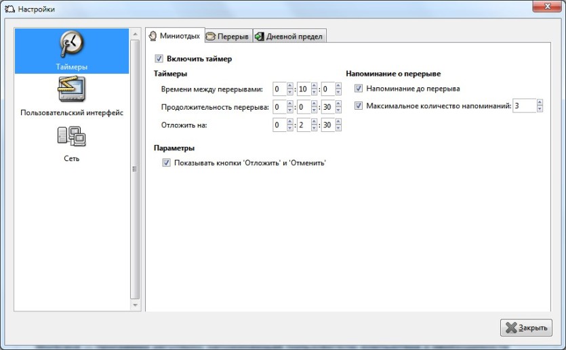Click minutes field showing 10 for break interval
566x350 pixels.
coord(304,89)
